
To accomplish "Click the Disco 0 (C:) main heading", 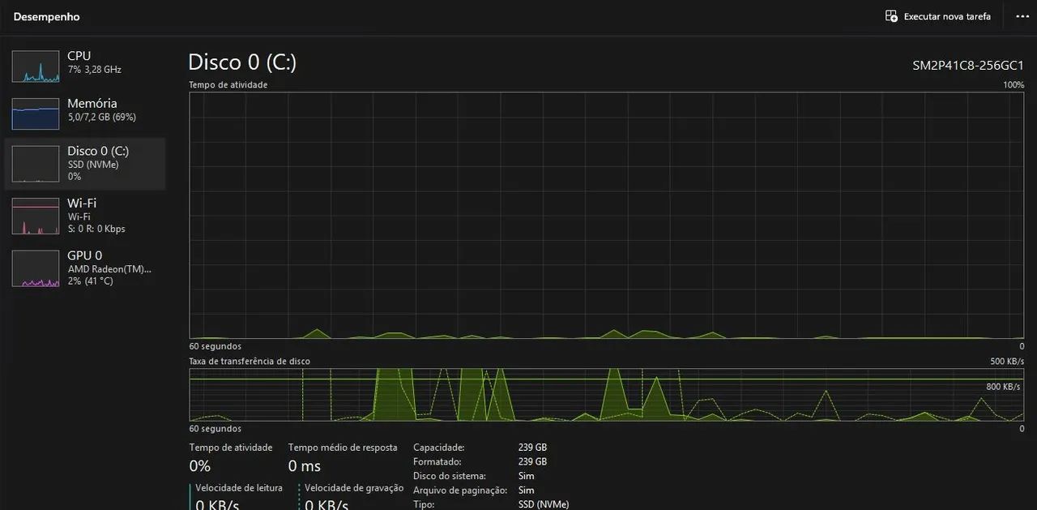I will pyautogui.click(x=242, y=62).
